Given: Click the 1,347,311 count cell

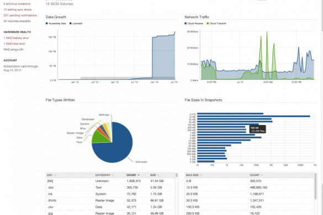Looking at the screenshot, I should click(x=257, y=201).
